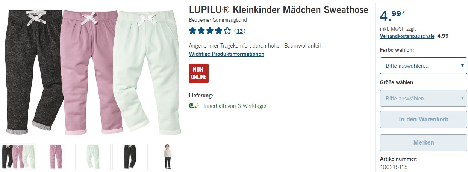The image size is (468, 172).
Task: Click the Farbe wählen dropdown arrow
Action: click(462, 66)
